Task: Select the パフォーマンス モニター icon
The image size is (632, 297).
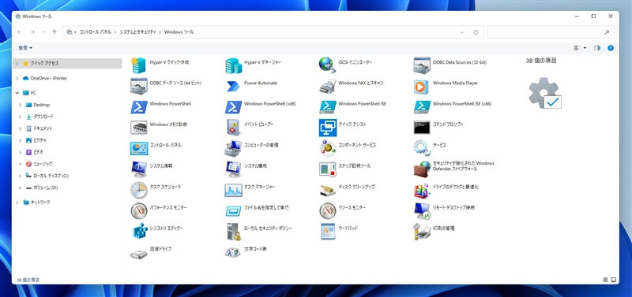Action: pos(138,210)
